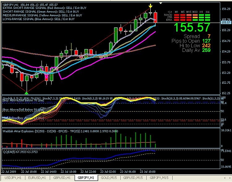This screenshot has width=232, height=182.
Task: Click the 154.20 price axis label
Action: point(226,52)
